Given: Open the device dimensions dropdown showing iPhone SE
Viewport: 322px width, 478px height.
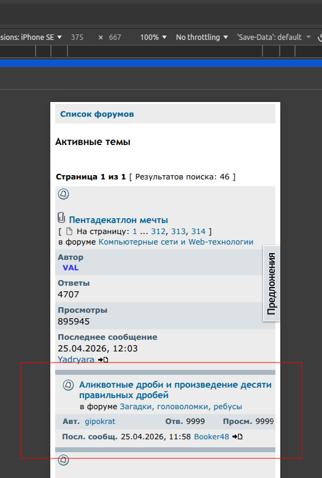Looking at the screenshot, I should pyautogui.click(x=31, y=37).
